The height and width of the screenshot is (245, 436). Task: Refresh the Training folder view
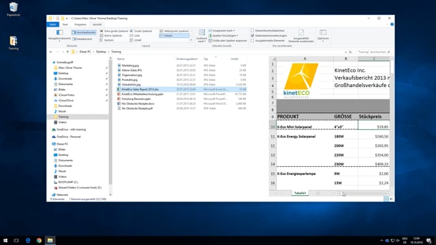(x=350, y=52)
